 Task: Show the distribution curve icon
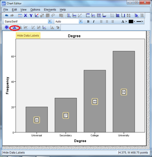(x=52, y=27)
